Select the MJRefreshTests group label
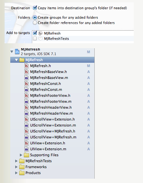This screenshot has width=143, height=183. click(x=39, y=161)
